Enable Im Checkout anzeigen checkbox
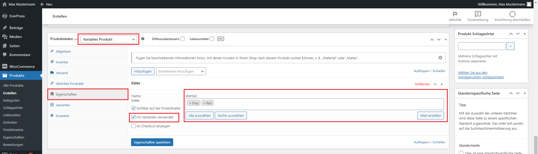538x154 pixels. 133,126
